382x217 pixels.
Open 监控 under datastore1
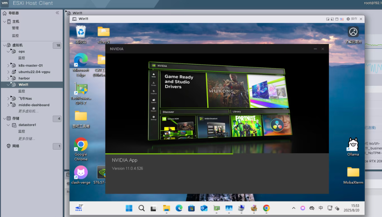(x=21, y=131)
